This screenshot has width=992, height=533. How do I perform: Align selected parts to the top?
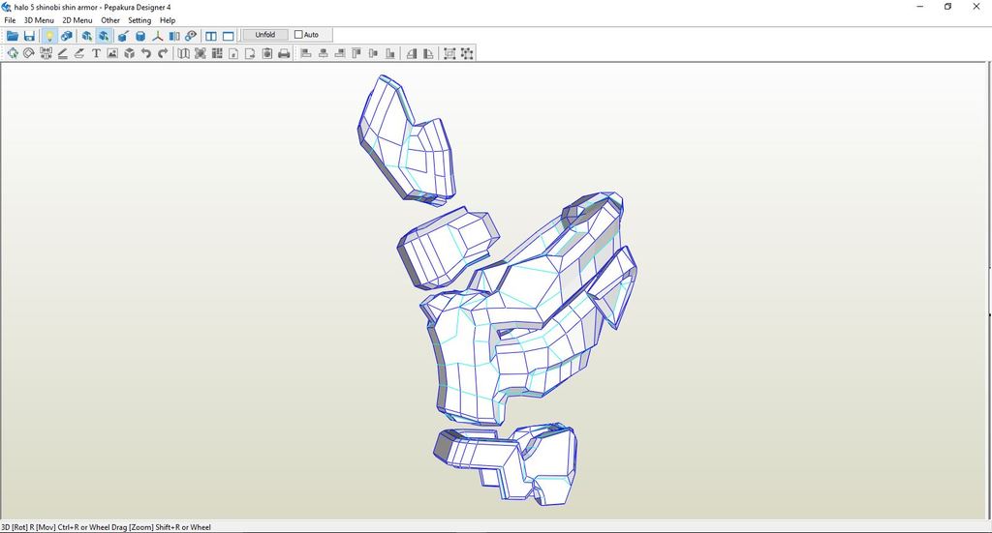356,53
